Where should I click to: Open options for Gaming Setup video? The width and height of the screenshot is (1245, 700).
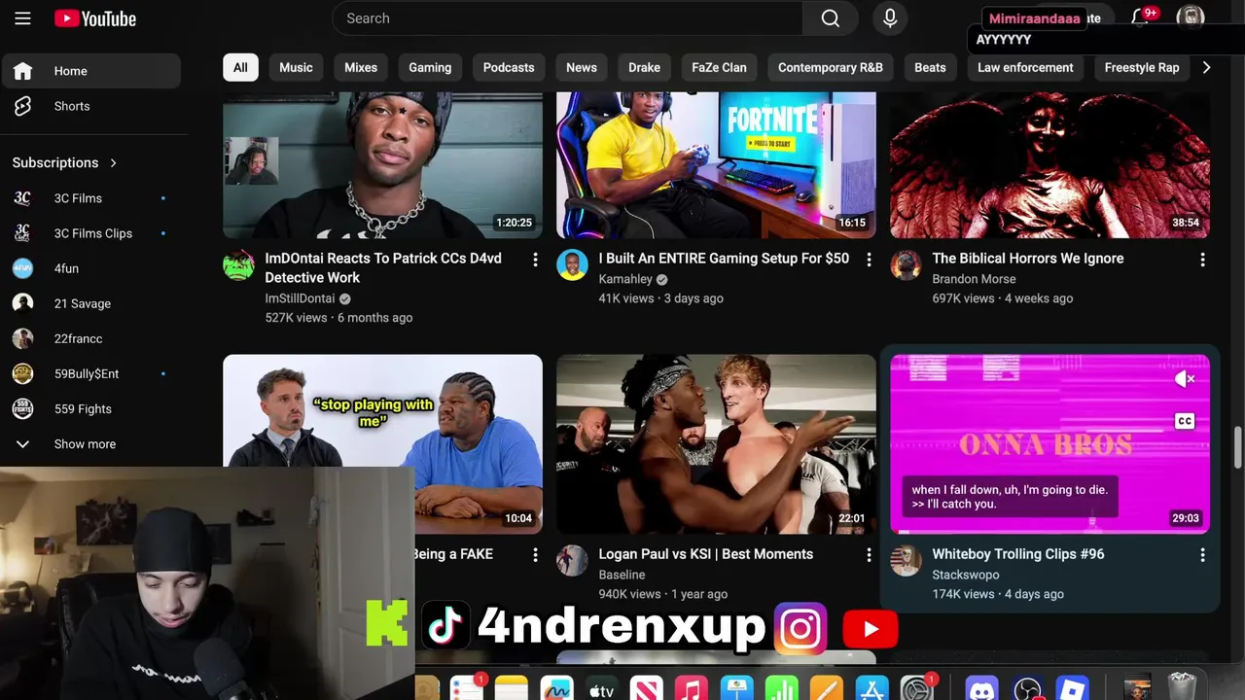tap(869, 260)
